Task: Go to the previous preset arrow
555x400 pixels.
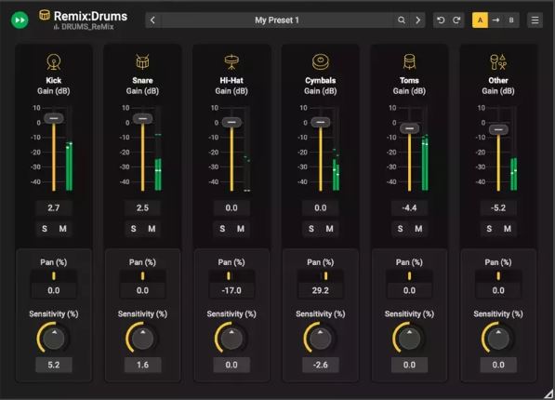Action: 152,20
